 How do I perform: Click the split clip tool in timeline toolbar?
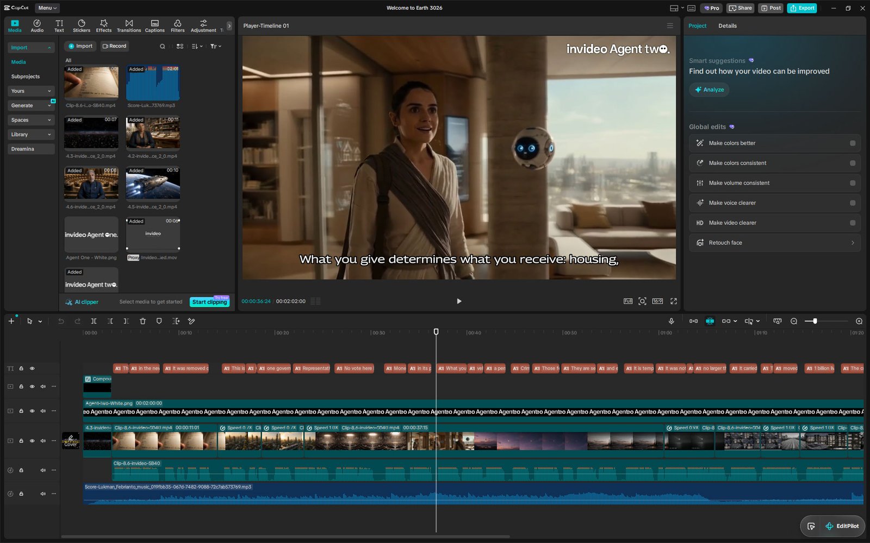click(94, 321)
